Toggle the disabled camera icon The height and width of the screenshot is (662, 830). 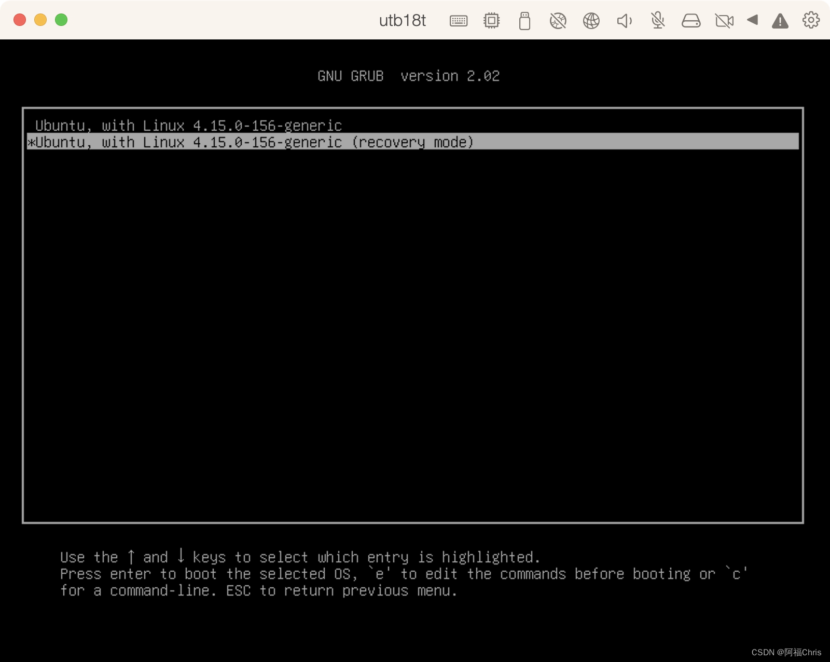(x=724, y=21)
